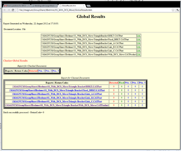Click Detected value 0 for BRKT.CATPart row

pyautogui.click(x=114, y=87)
